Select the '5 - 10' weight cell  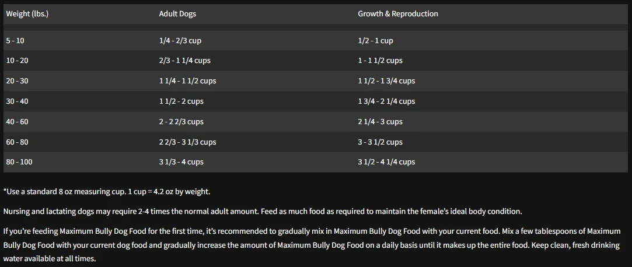[16, 41]
